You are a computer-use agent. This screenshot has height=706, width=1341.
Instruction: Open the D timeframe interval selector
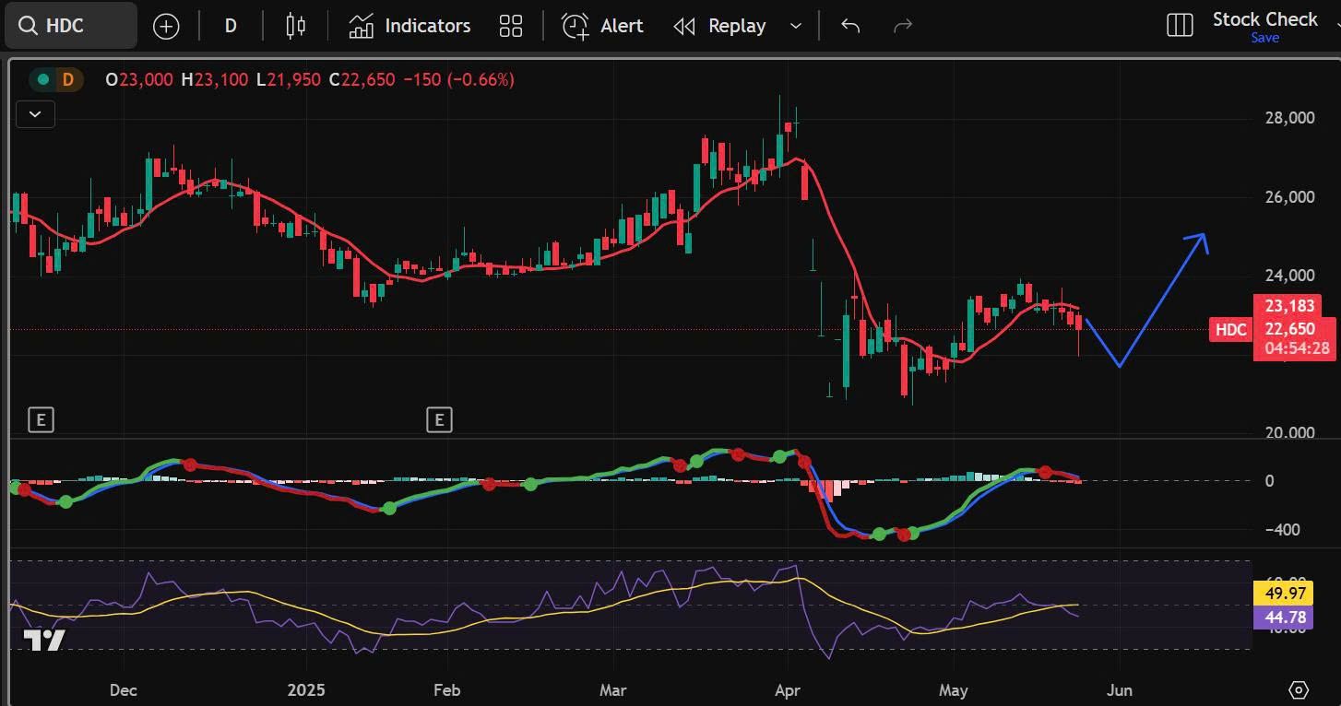(x=231, y=27)
